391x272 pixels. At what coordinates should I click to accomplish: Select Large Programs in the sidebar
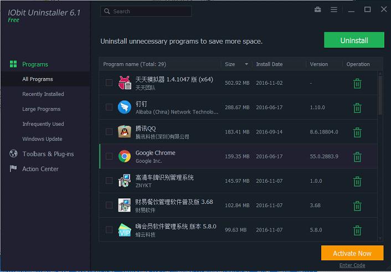(x=41, y=109)
